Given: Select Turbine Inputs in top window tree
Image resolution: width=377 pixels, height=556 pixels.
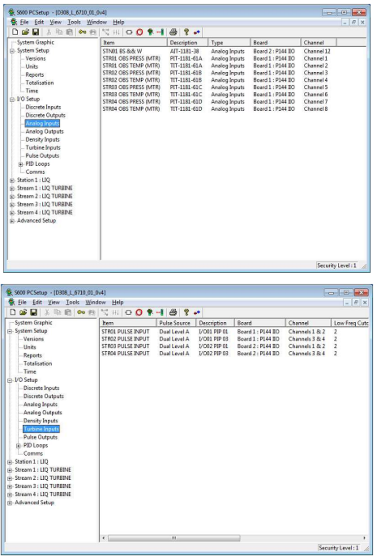Looking at the screenshot, I should pos(43,148).
